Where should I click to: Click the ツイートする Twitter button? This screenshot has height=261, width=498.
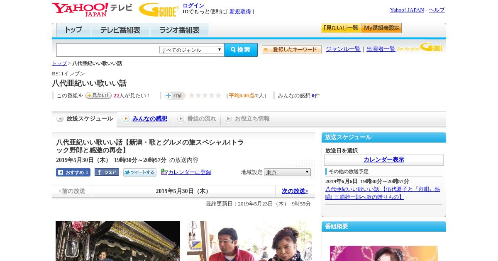coord(140,172)
